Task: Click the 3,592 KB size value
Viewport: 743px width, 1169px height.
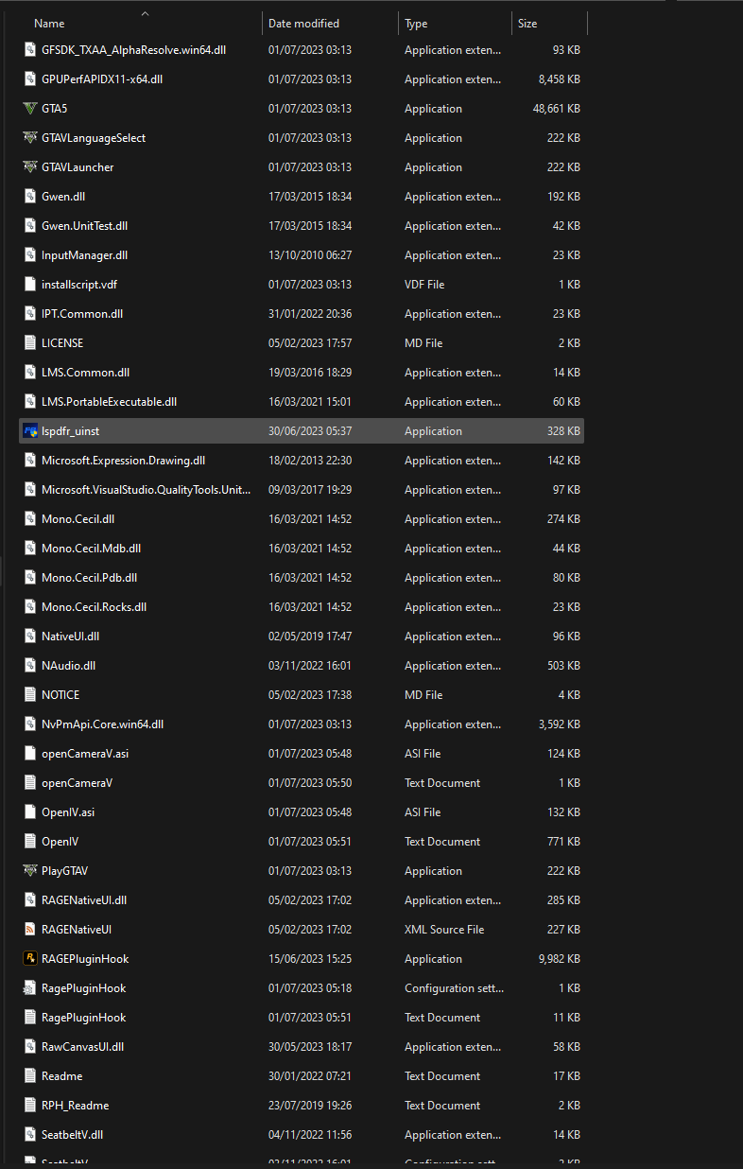Action: [x=560, y=724]
